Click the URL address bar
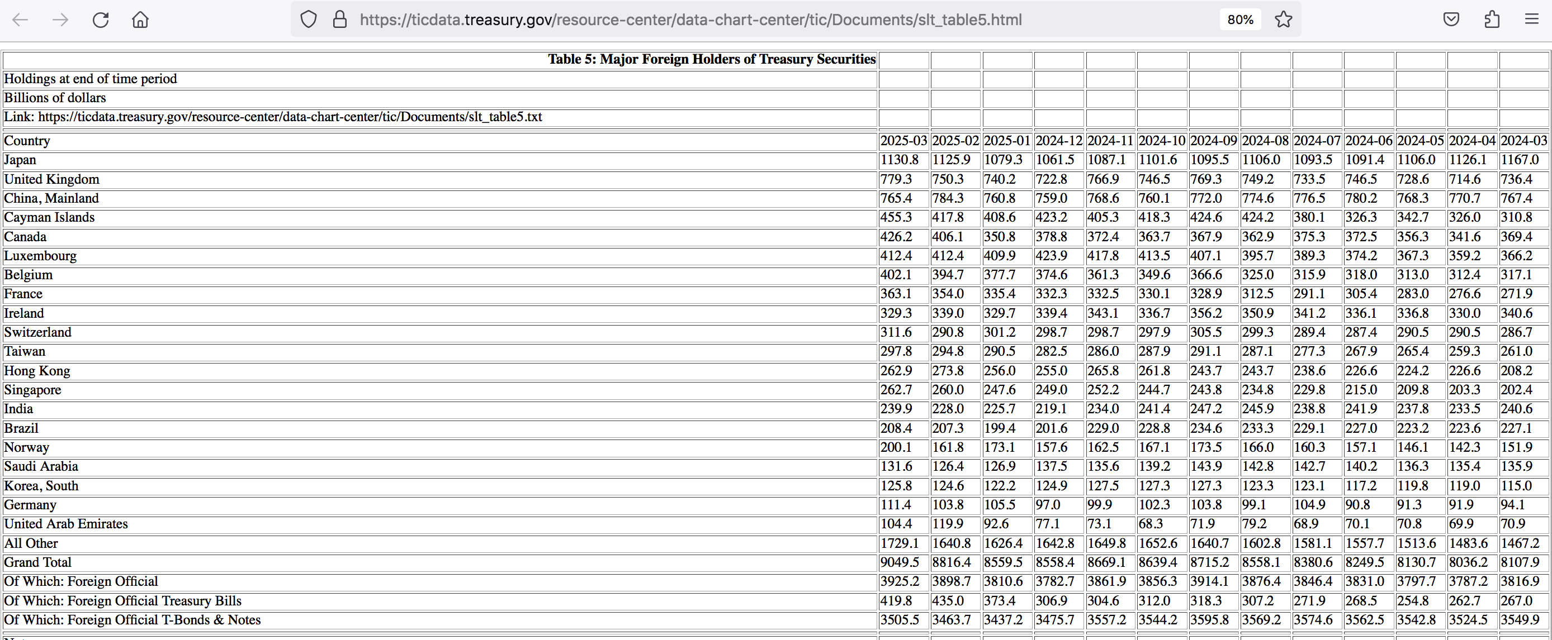The image size is (1552, 640). [690, 20]
